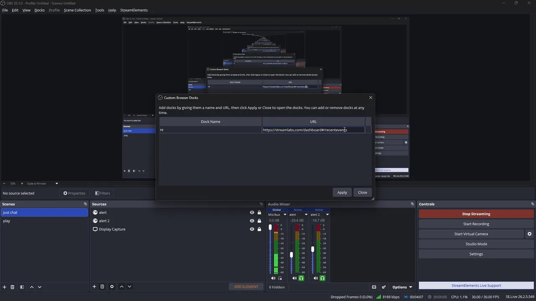The height and width of the screenshot is (301, 536).
Task: Add a new scene with the plus icon in Scenes
Action: (5, 287)
